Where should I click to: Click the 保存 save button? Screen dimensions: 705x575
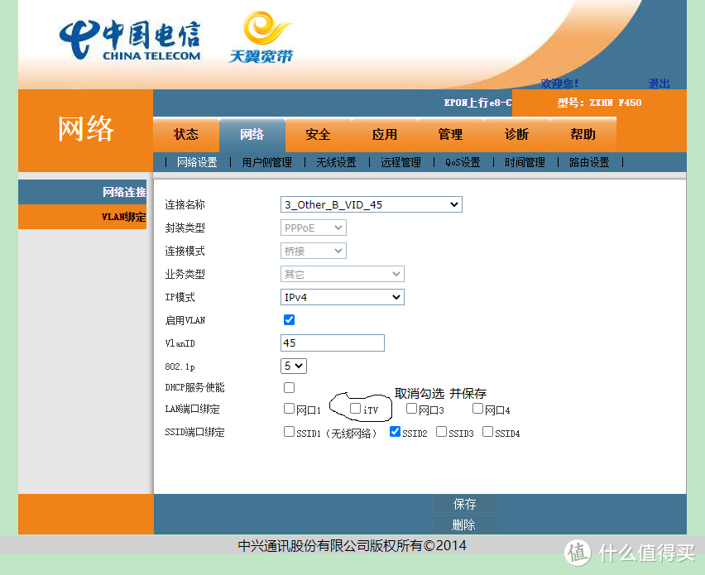click(464, 504)
